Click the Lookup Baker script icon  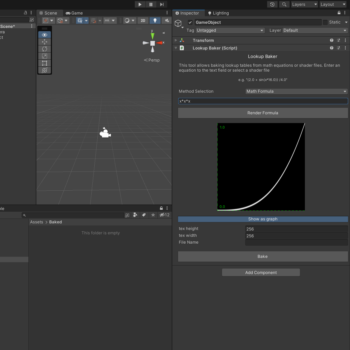pos(182,48)
